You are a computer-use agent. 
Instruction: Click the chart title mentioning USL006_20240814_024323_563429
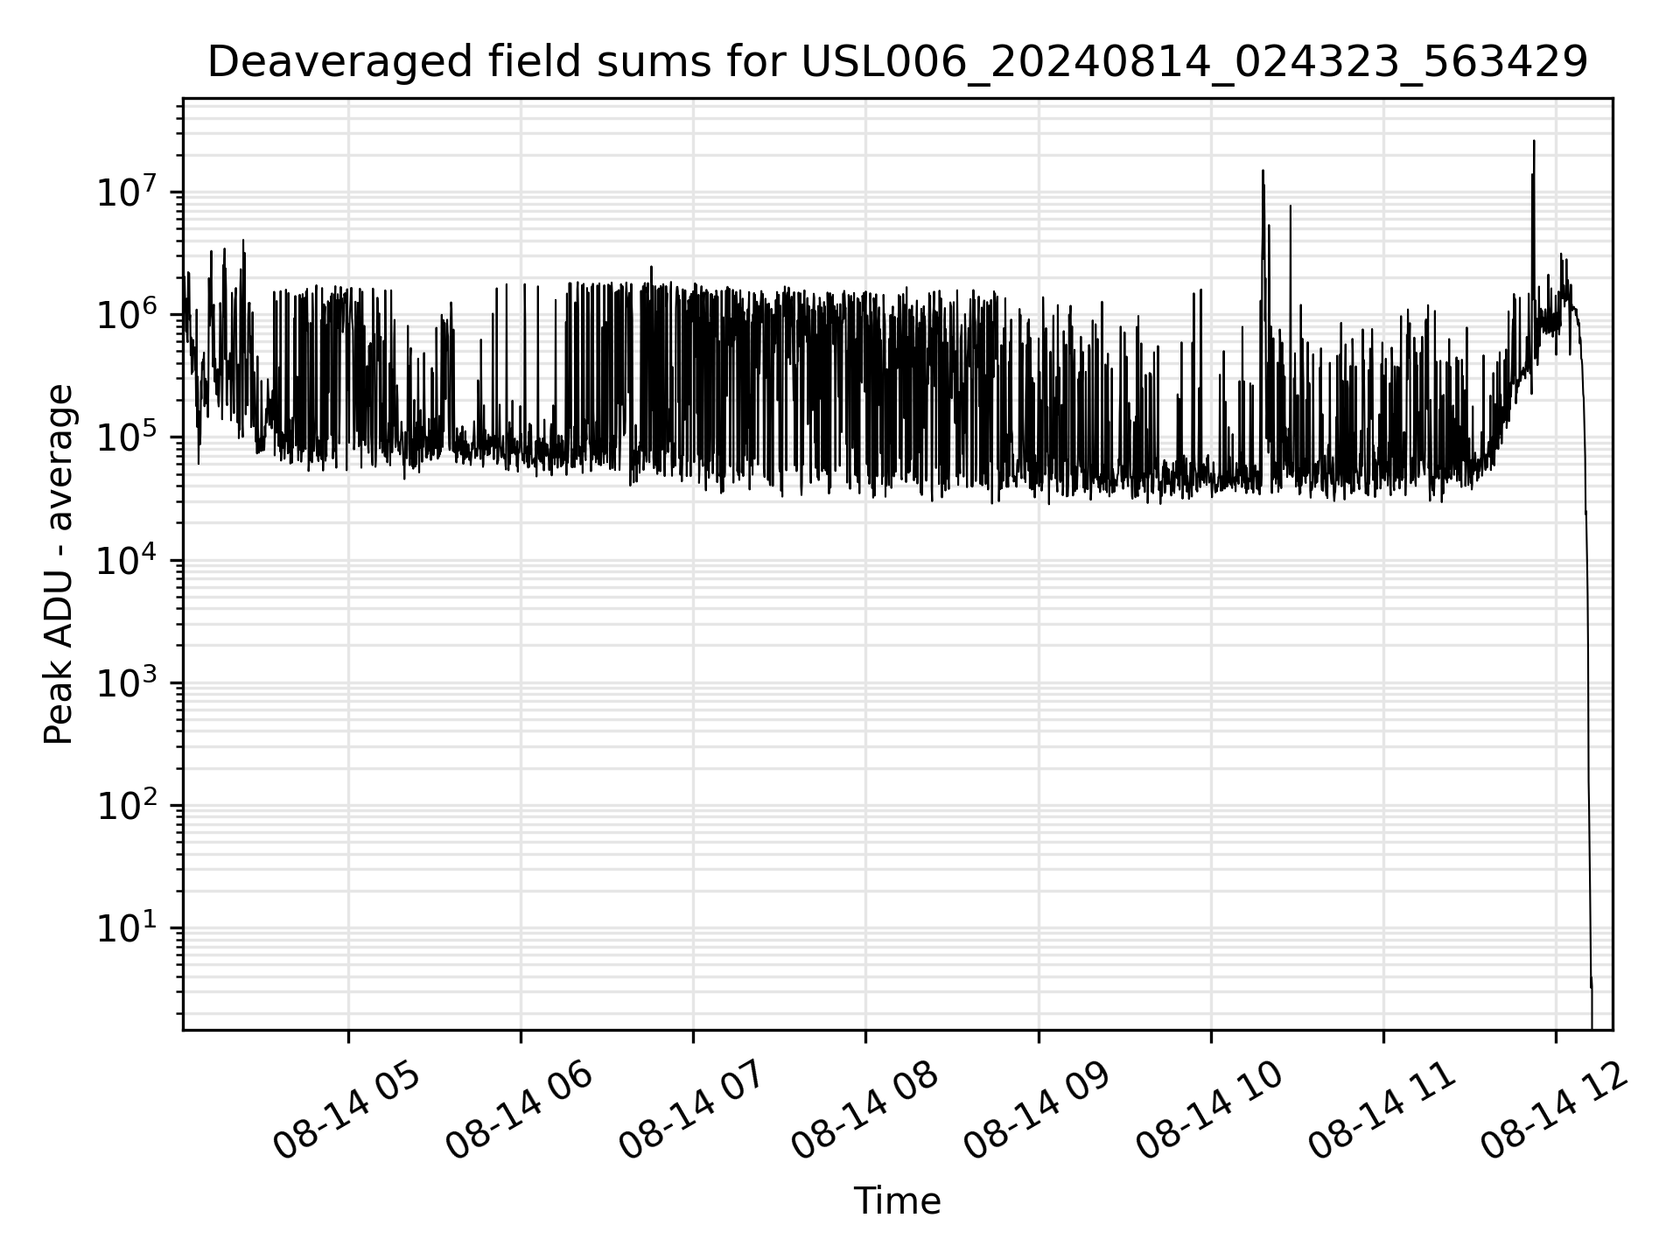[x=897, y=62]
